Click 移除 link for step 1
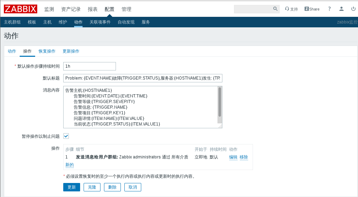The image size is (358, 197). 243,157
